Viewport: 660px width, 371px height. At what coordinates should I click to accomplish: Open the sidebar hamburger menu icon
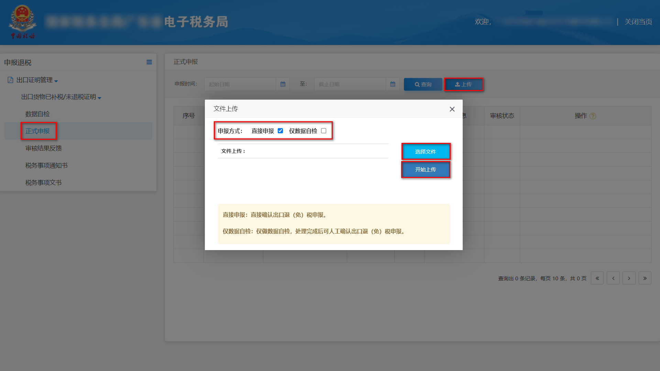pos(149,62)
